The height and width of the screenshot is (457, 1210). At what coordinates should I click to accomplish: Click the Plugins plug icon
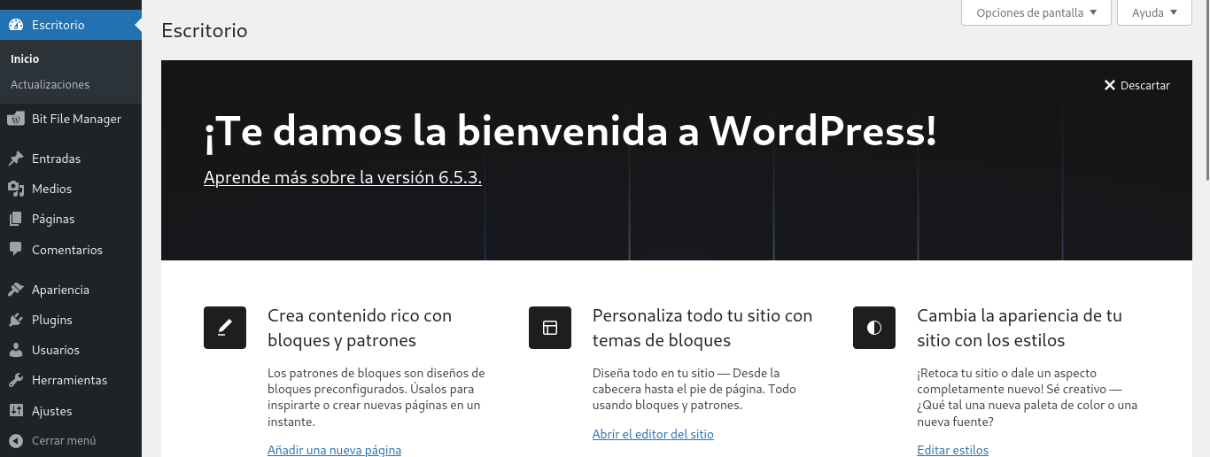[x=16, y=320]
